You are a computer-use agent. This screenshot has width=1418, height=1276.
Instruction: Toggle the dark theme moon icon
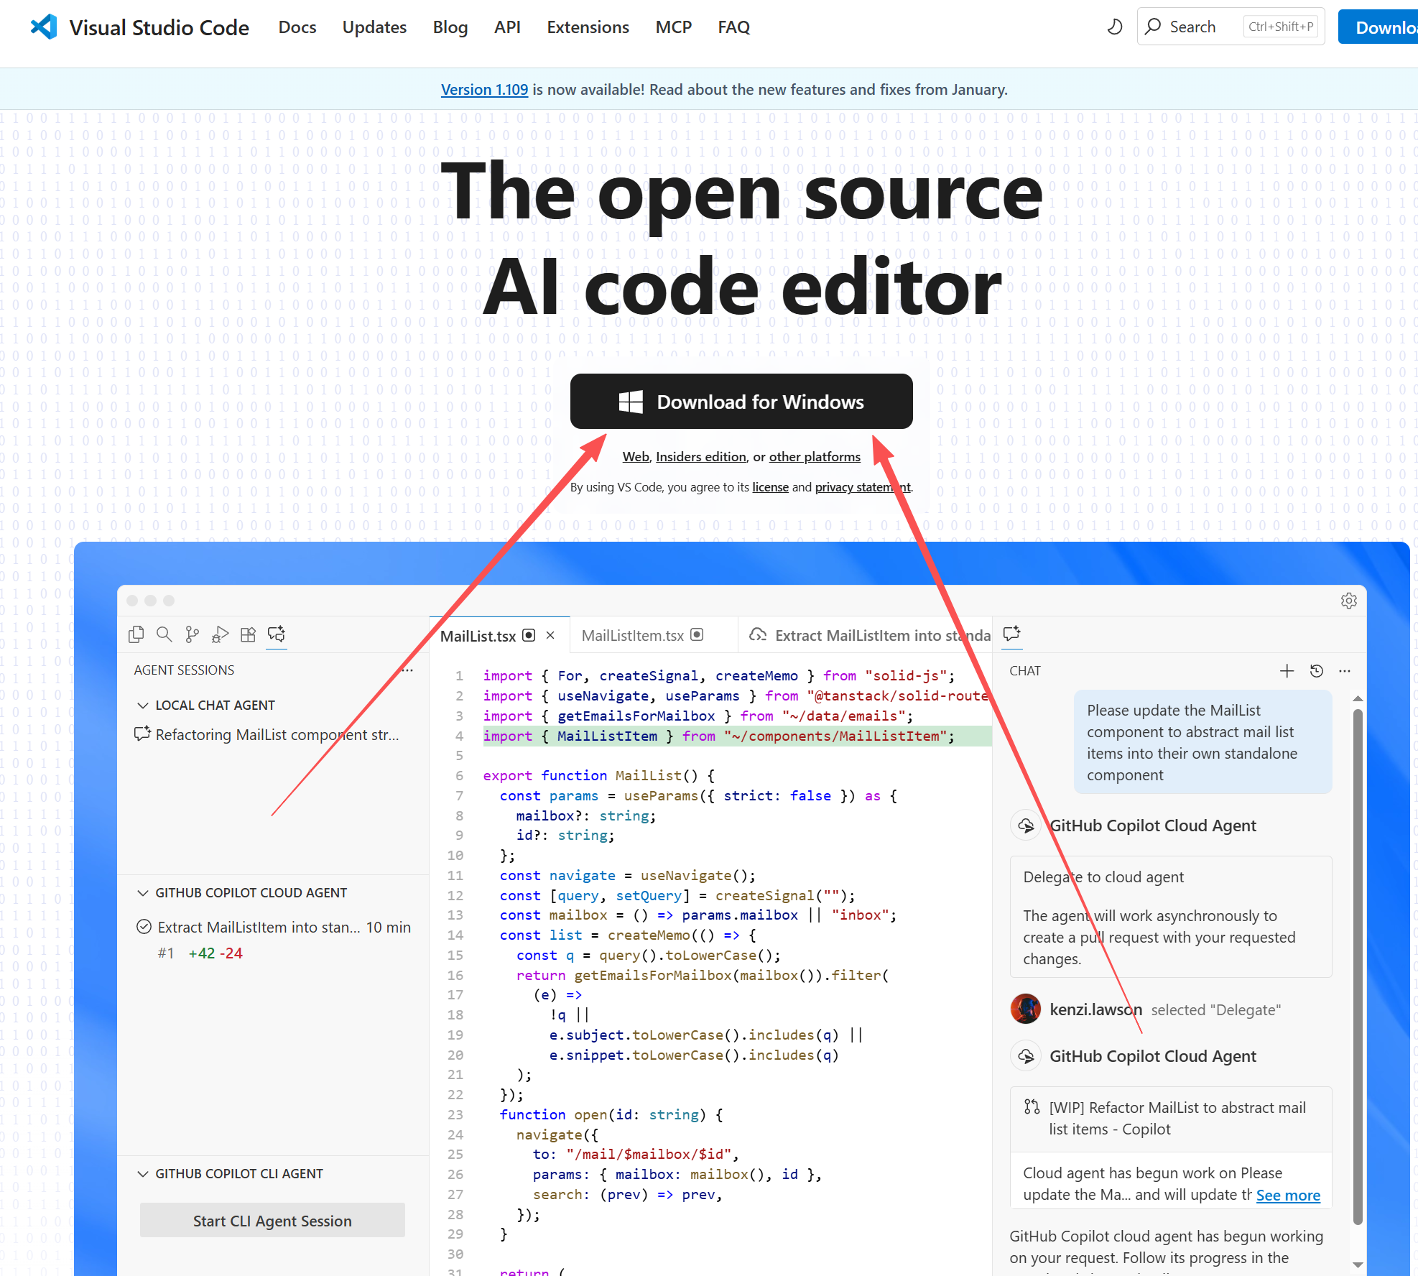pos(1114,27)
